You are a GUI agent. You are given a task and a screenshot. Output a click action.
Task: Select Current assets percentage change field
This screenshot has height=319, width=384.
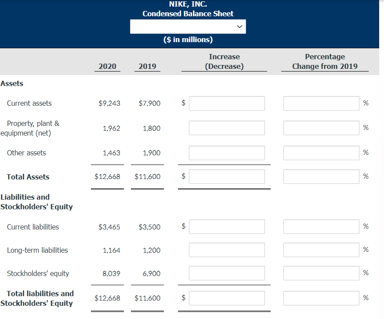tap(321, 103)
